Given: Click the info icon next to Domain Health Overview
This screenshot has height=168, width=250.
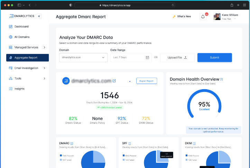Looking at the screenshot, I should click(x=221, y=79).
